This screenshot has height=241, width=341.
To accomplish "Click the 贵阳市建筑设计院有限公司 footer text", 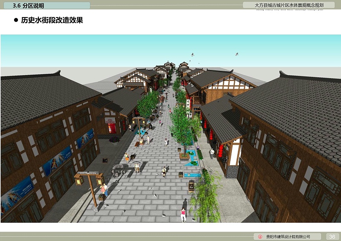I will [x=288, y=237].
